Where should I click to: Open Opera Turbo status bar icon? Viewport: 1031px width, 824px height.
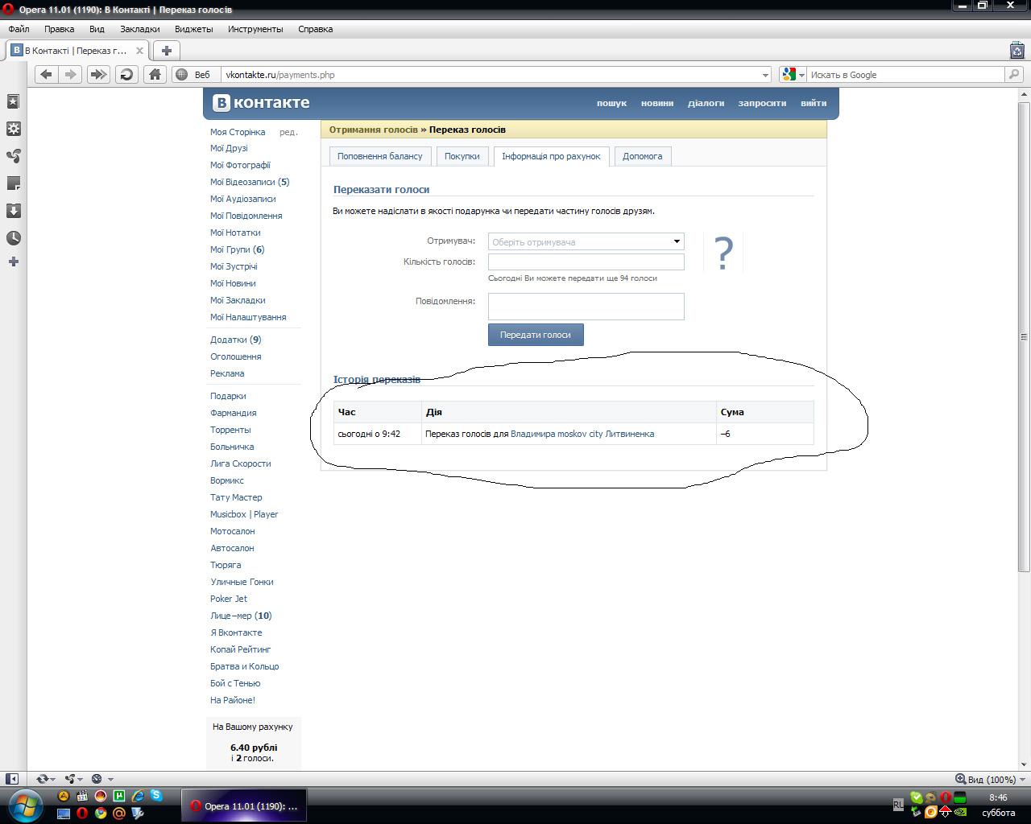97,779
